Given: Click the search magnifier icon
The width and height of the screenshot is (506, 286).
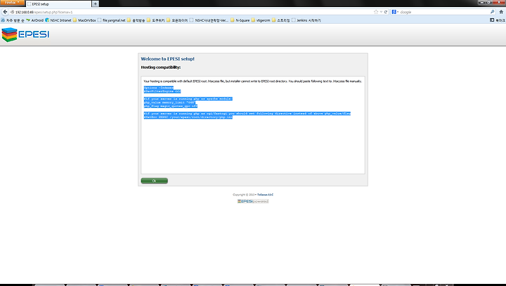Looking at the screenshot, I should tap(492, 12).
